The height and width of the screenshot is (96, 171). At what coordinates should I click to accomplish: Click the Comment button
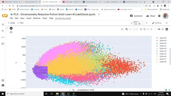[x=136, y=16]
